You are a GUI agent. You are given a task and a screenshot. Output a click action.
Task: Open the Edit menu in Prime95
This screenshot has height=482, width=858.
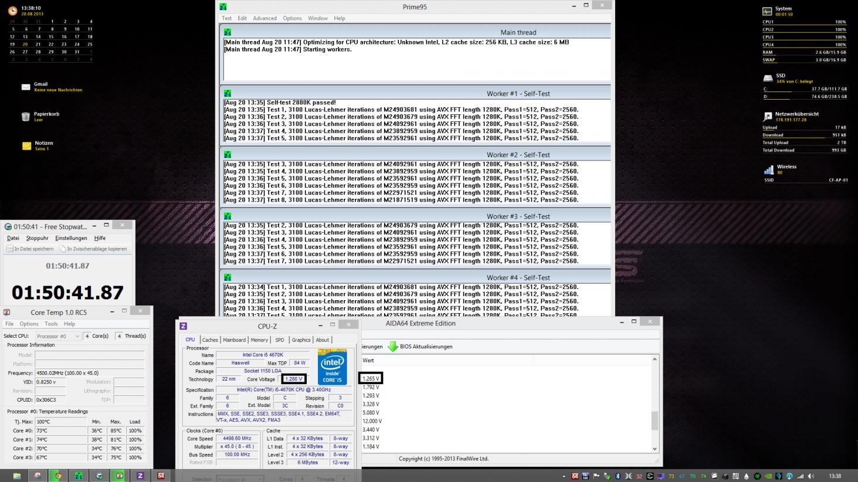242,18
